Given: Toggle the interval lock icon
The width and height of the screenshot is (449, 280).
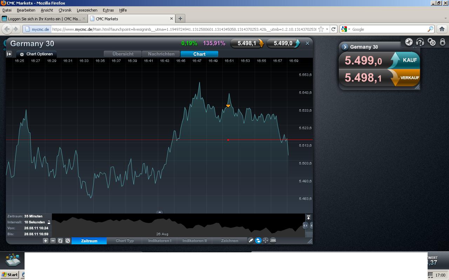Looking at the screenshot, I should click(x=49, y=222).
